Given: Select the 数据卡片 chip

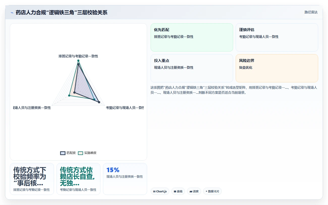Looking at the screenshot, I should (212, 191).
